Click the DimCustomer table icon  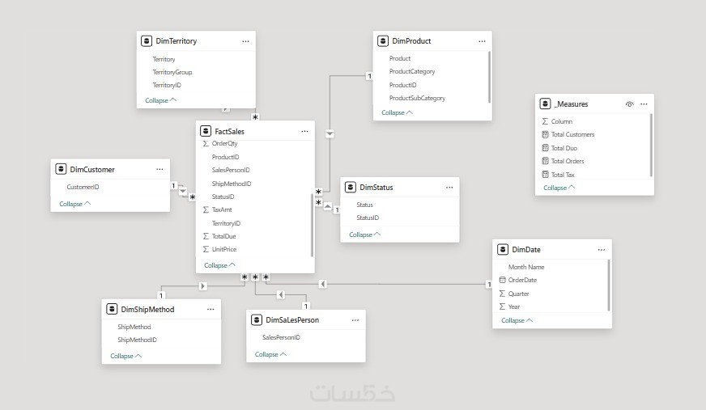pyautogui.click(x=61, y=170)
